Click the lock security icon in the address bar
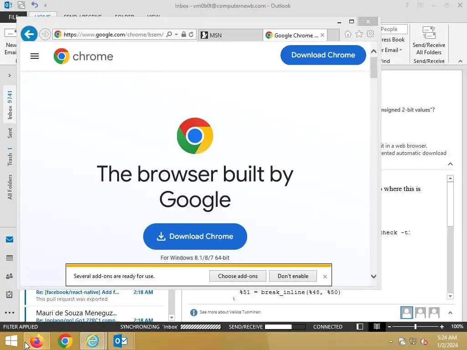 (x=184, y=35)
